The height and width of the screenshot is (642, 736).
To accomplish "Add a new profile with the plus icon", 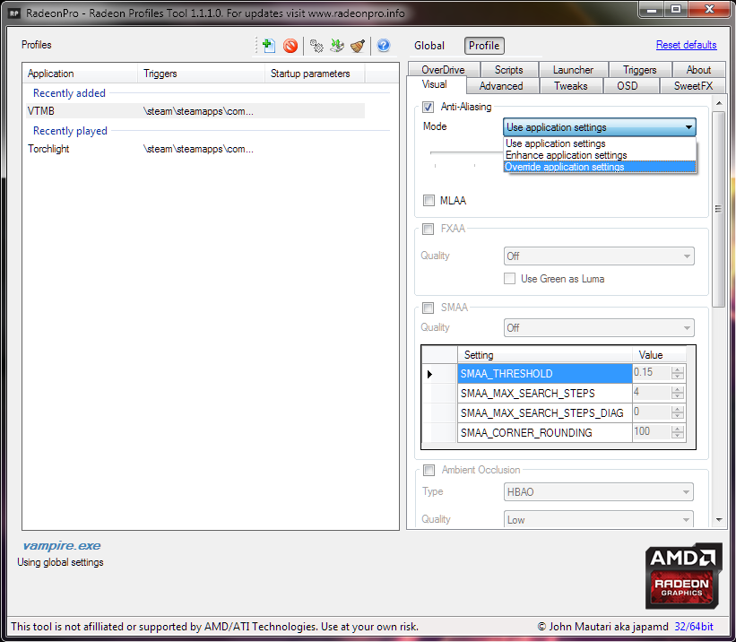I will click(x=268, y=46).
